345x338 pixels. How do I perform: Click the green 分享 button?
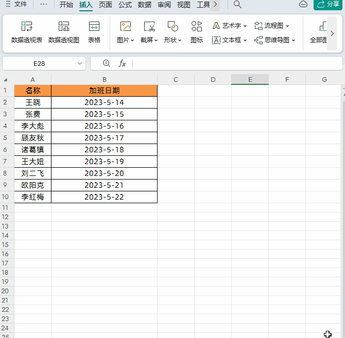click(328, 5)
